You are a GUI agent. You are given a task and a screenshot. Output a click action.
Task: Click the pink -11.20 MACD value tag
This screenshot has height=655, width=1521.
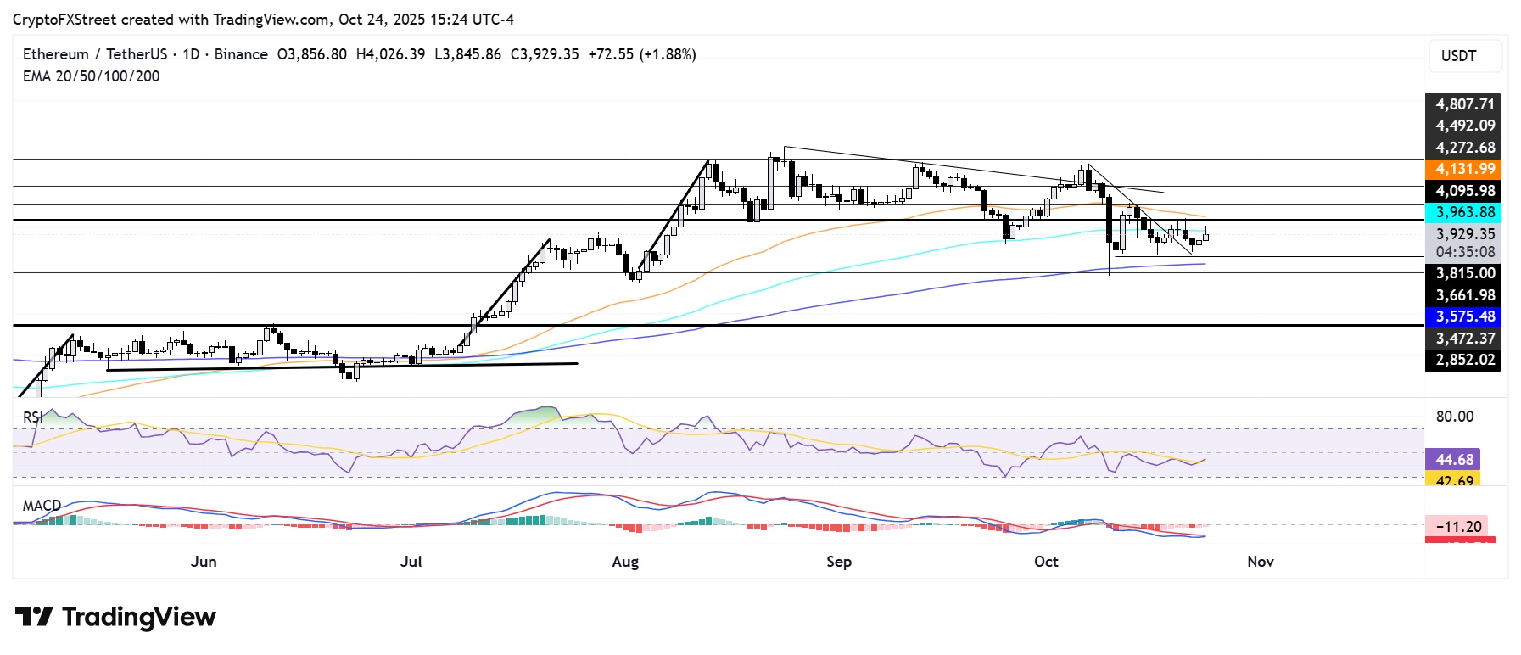[1457, 526]
